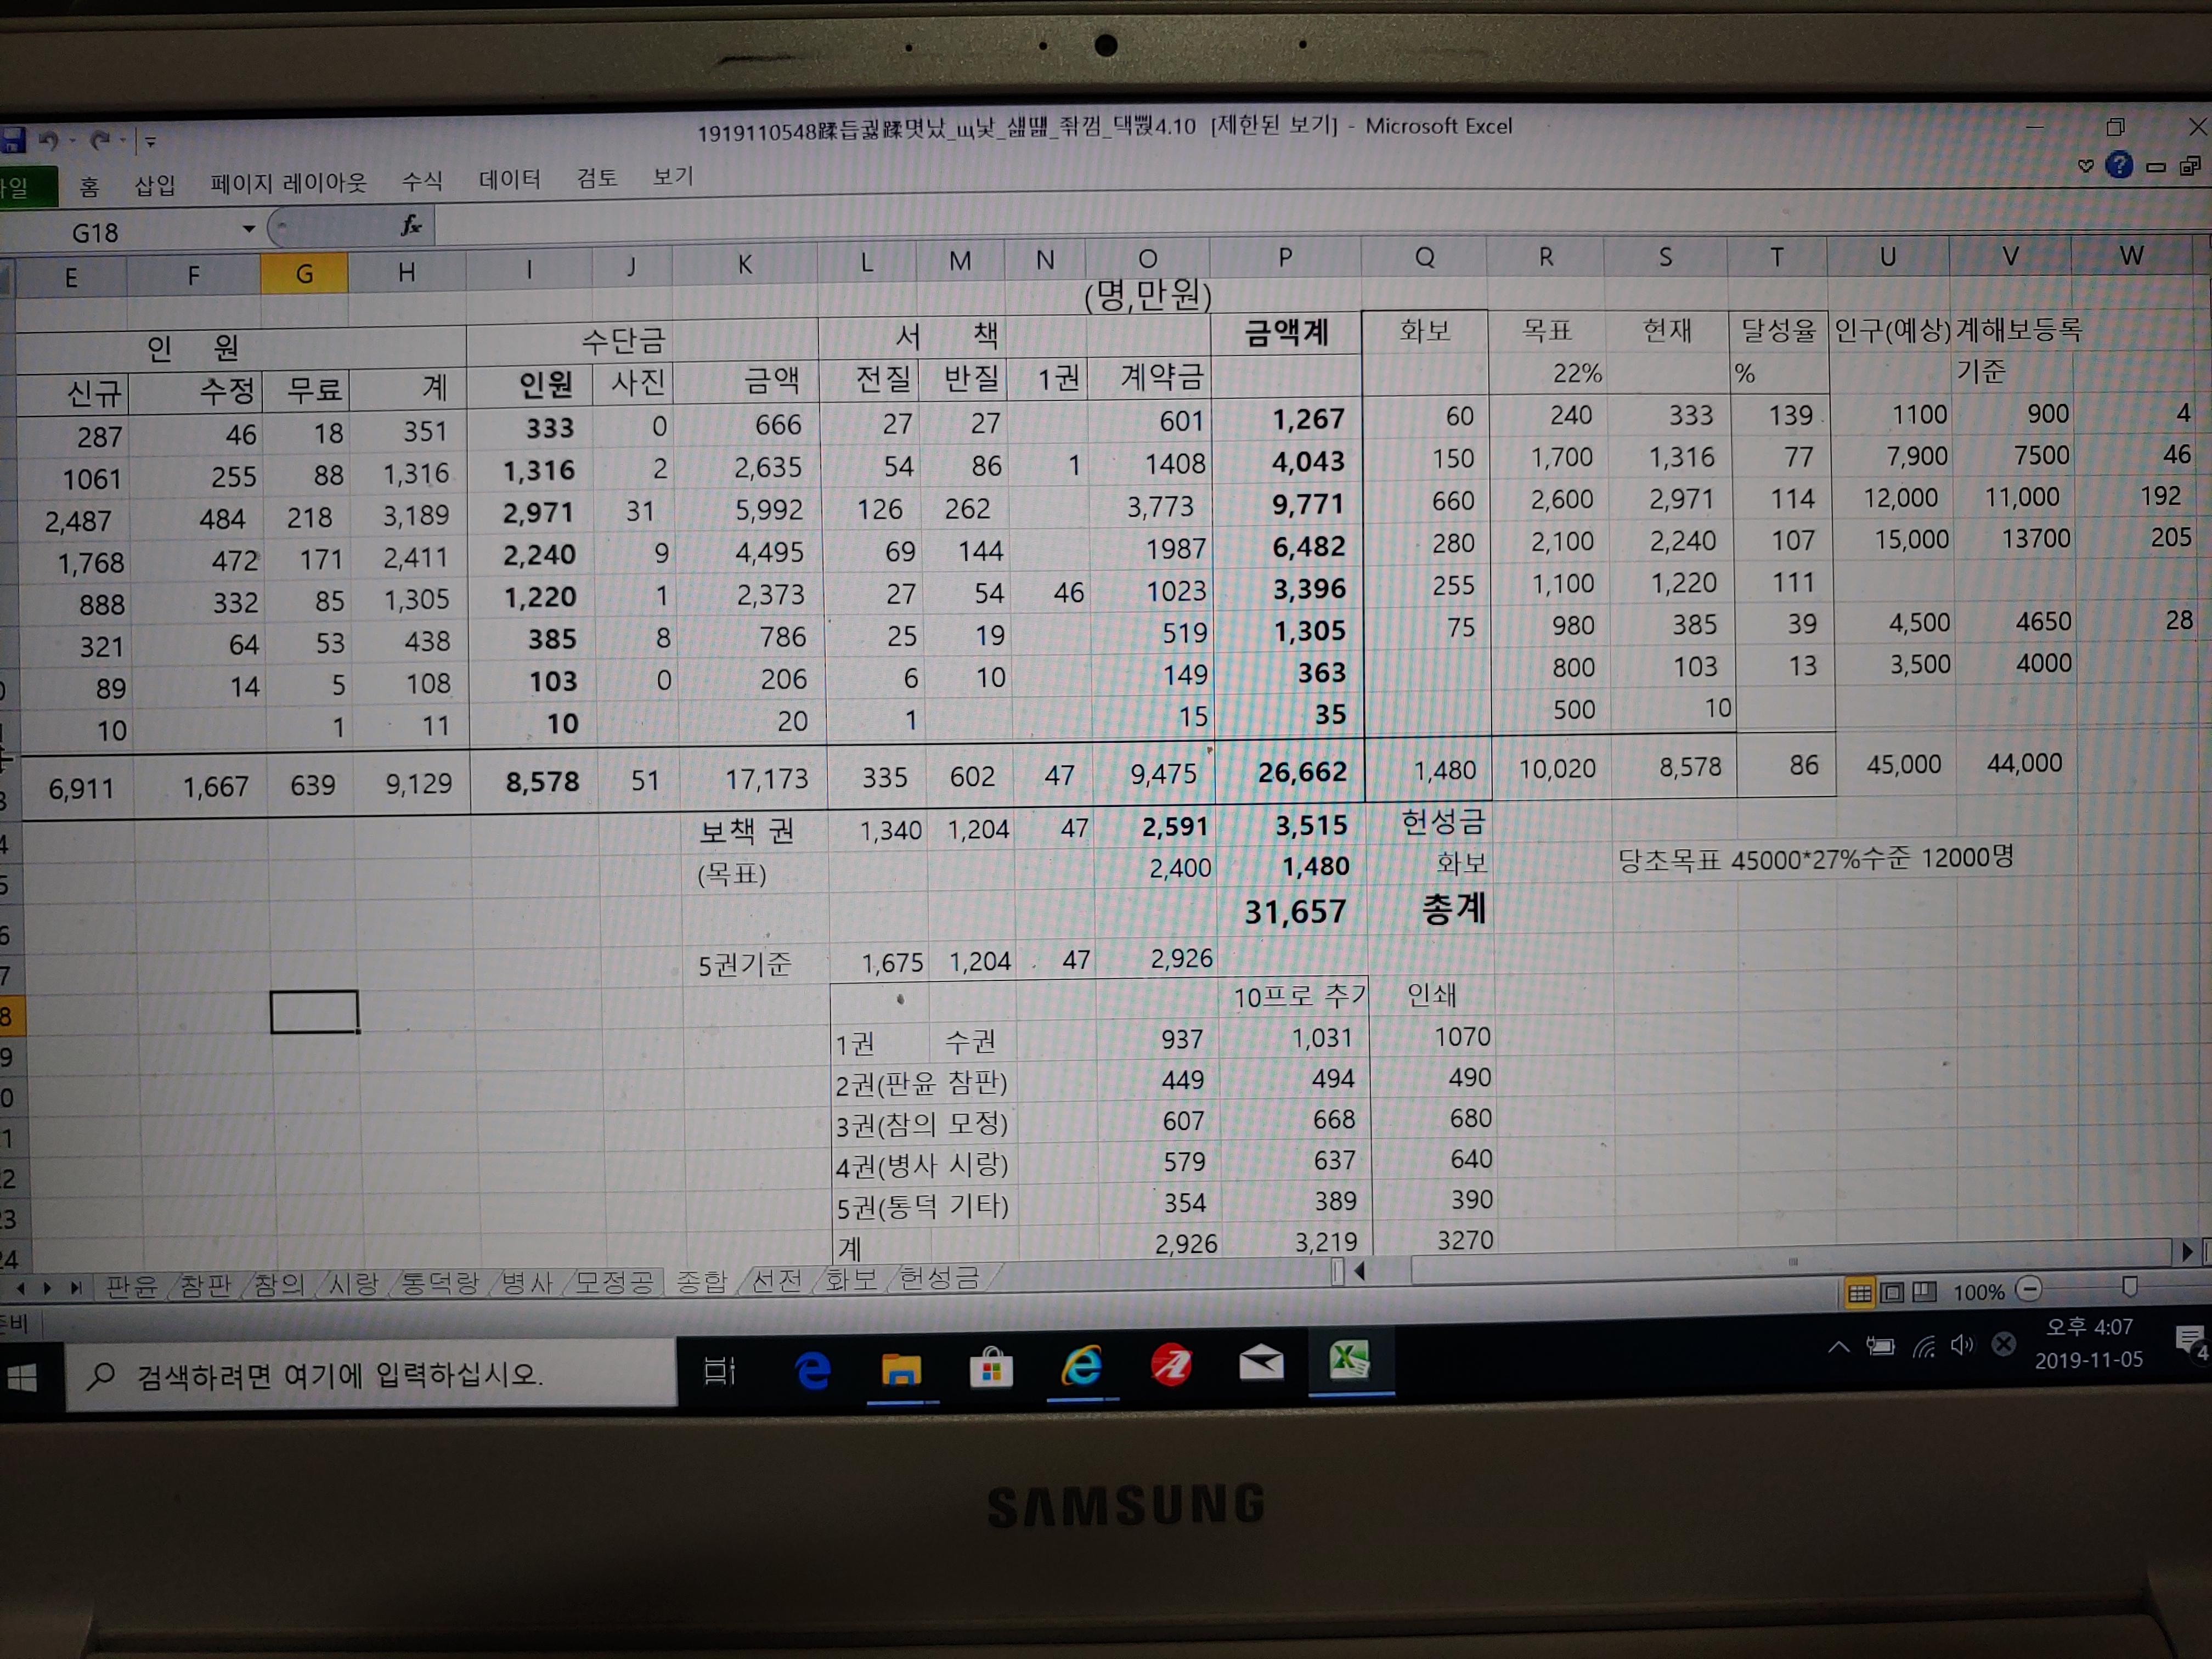
Task: Select column G header
Action: pyautogui.click(x=304, y=273)
